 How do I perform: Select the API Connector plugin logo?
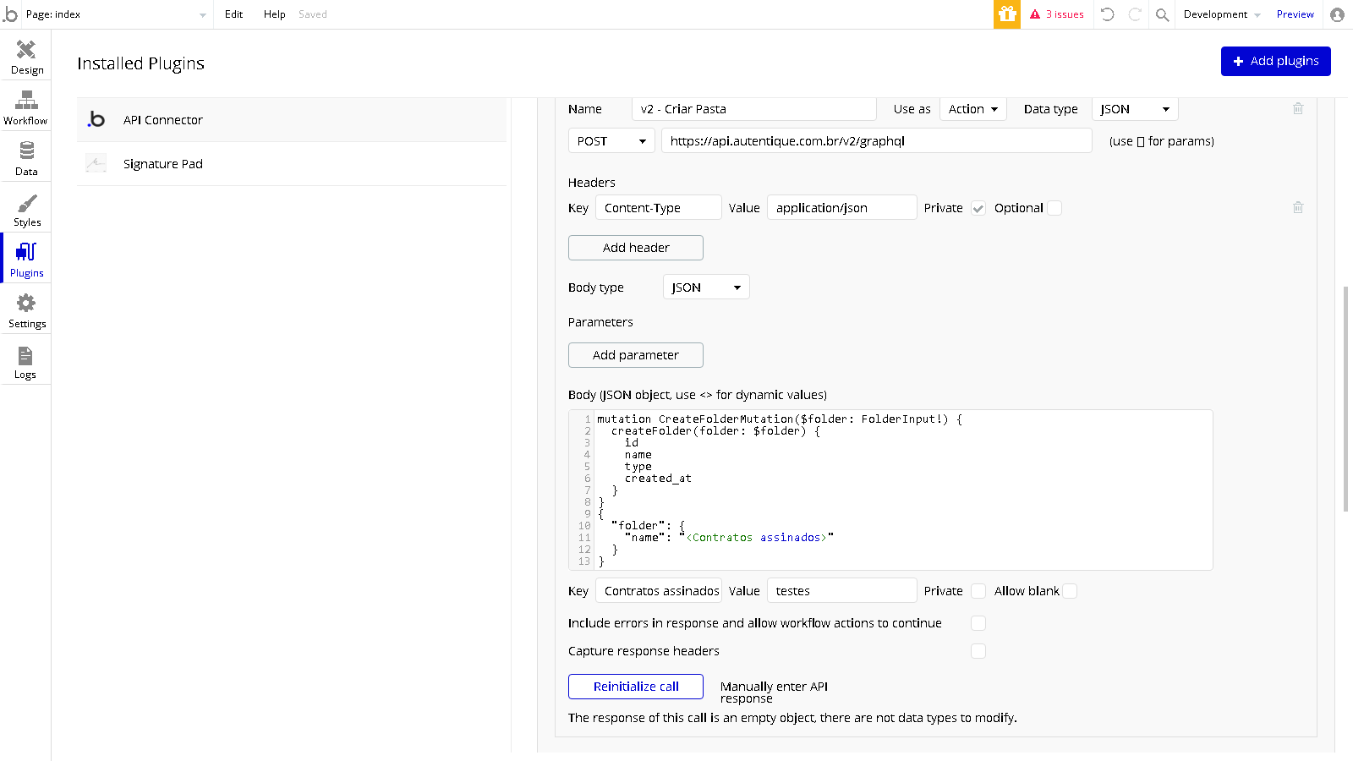click(96, 120)
